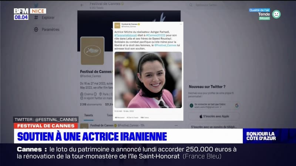Click the tweet timestamp under the photo
This screenshot has width=296, height=166.
124,111
